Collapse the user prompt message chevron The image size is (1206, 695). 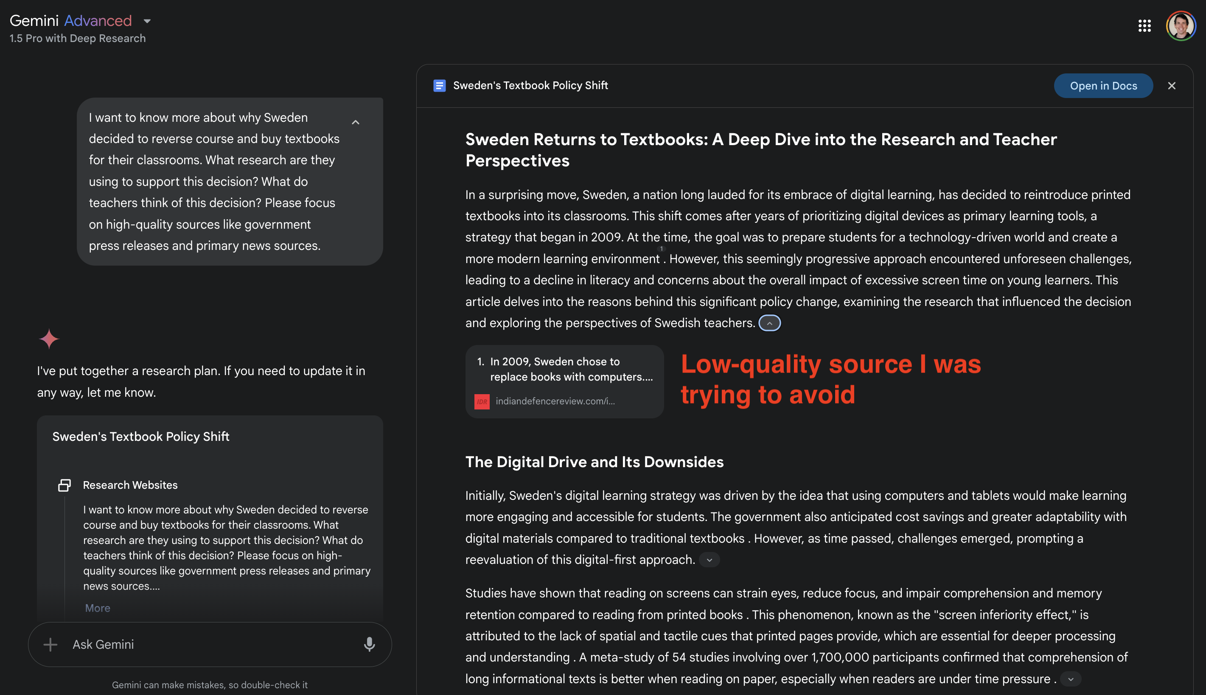356,122
